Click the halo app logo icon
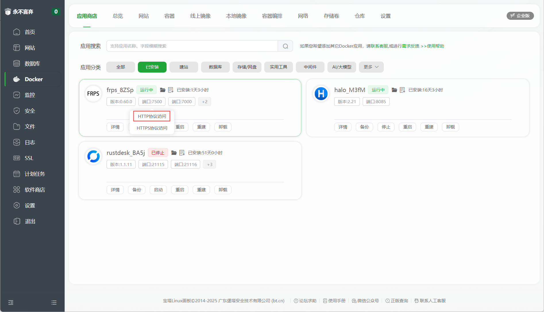 pyautogui.click(x=321, y=94)
